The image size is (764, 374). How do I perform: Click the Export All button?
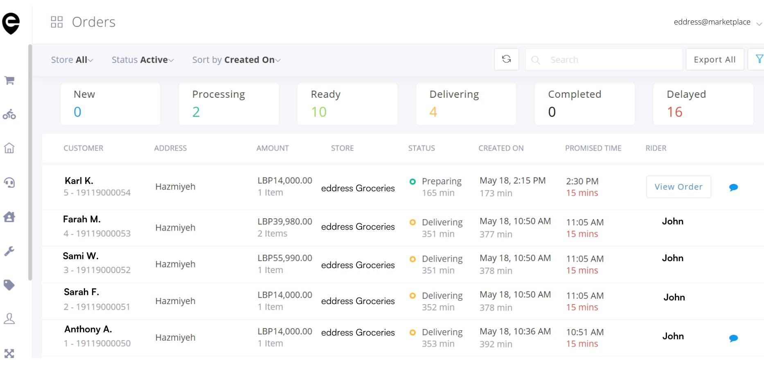pos(714,60)
